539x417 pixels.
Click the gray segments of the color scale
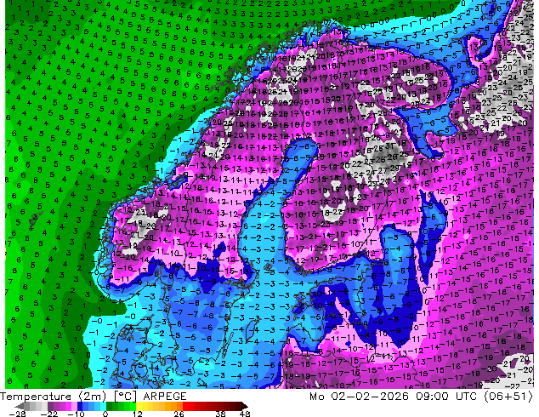click(36, 406)
